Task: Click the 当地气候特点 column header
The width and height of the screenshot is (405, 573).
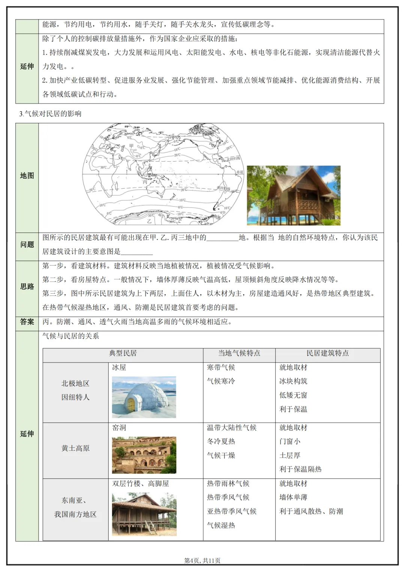Action: (x=240, y=353)
